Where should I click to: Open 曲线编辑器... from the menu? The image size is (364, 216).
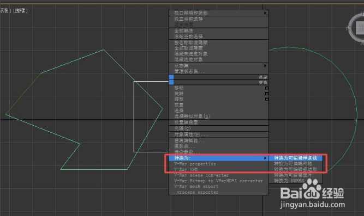click(218, 140)
